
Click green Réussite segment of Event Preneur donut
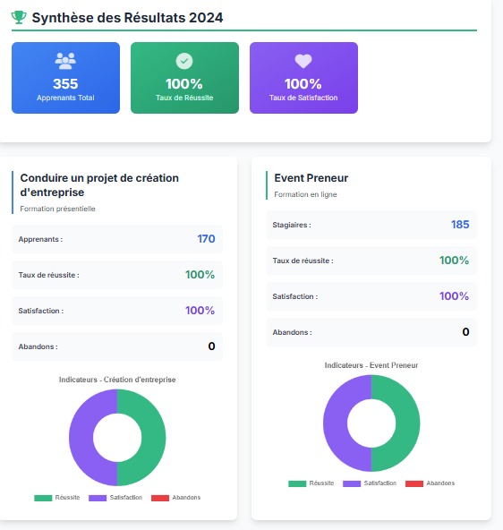pyautogui.click(x=408, y=423)
